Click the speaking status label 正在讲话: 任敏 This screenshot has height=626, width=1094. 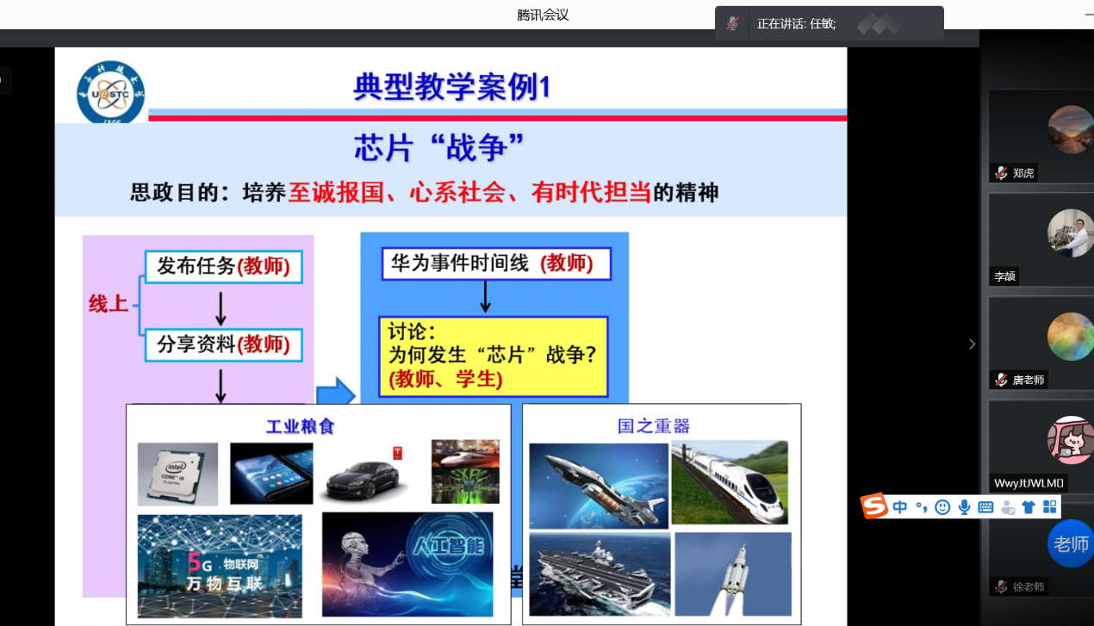click(794, 22)
